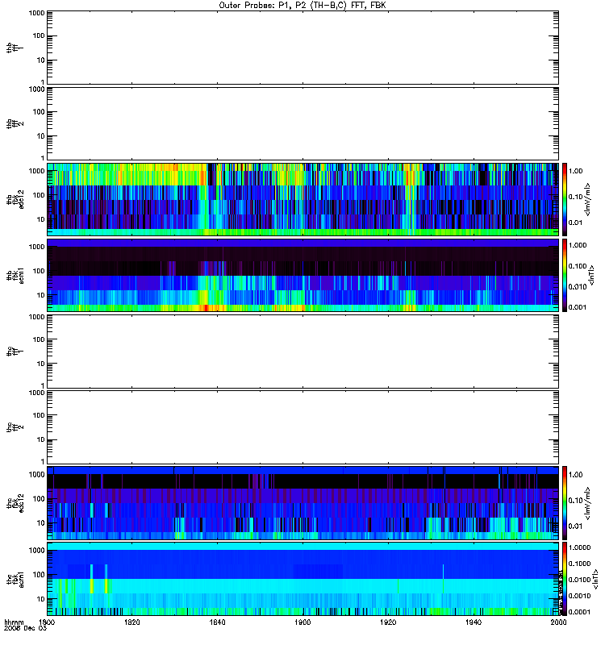Click the "100" y-axis tick of thc fff 2 panel
The height and width of the screenshot is (645, 605).
click(x=39, y=415)
